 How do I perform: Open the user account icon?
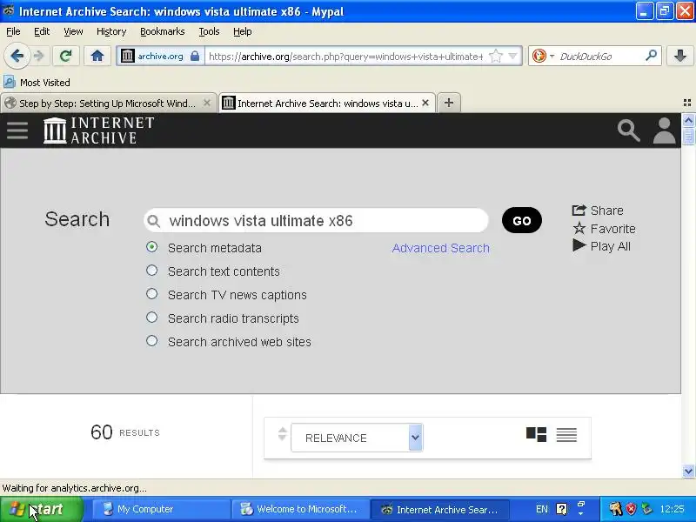[x=664, y=130]
